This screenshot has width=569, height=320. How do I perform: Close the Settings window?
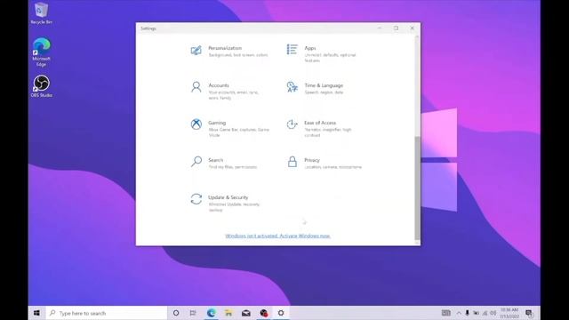tap(413, 28)
